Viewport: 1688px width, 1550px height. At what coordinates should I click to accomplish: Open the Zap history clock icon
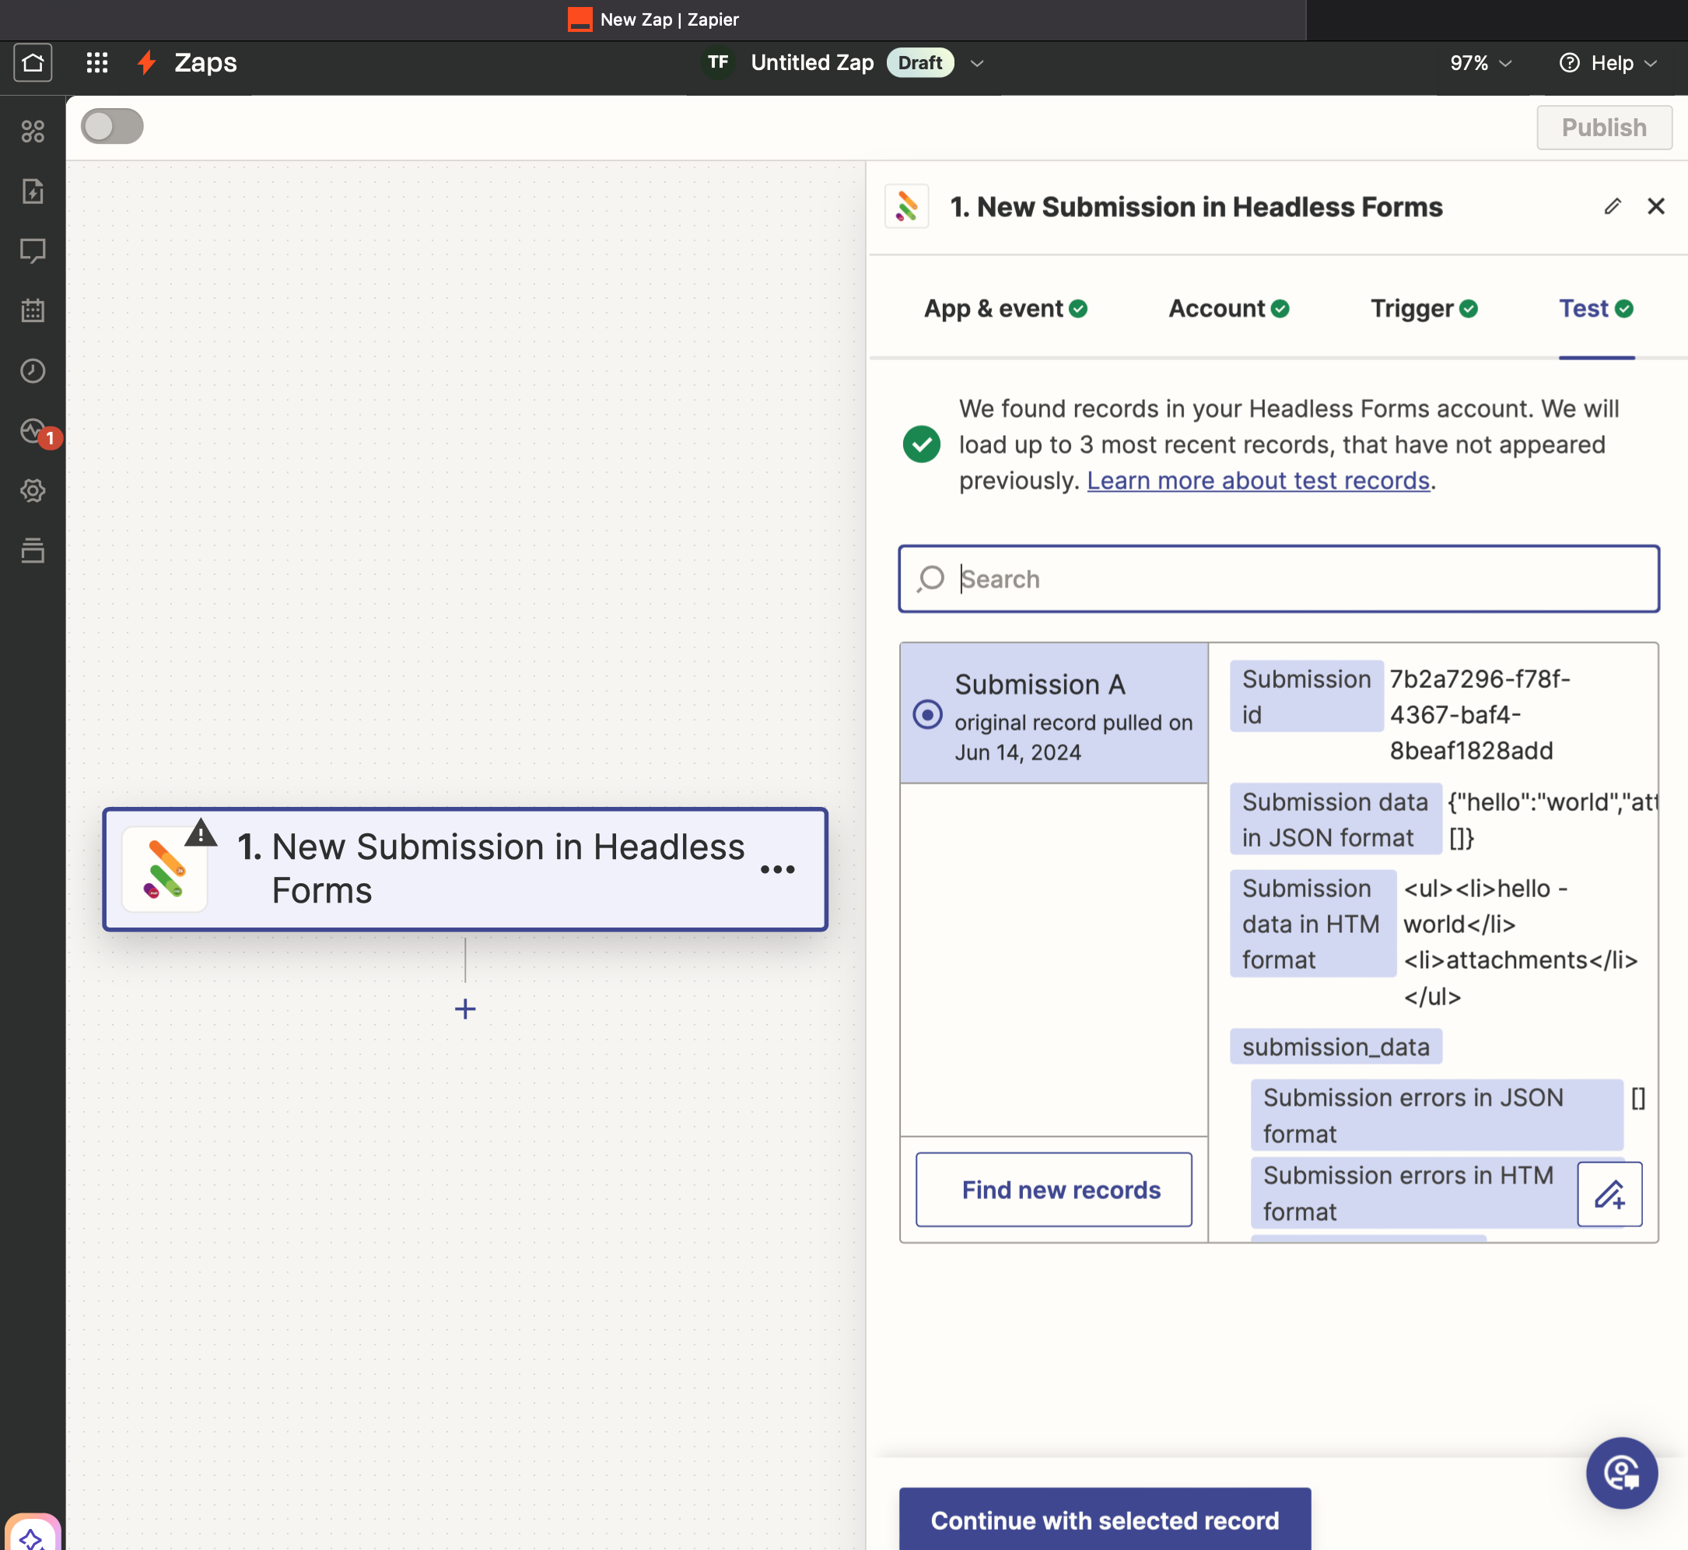(x=33, y=370)
